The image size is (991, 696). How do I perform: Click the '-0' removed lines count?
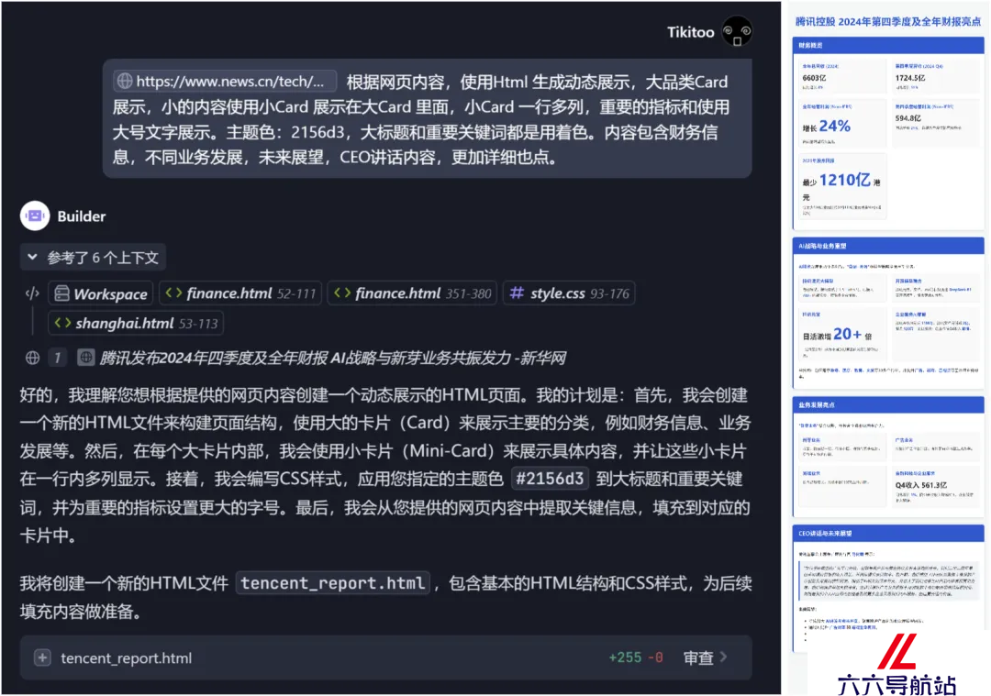[x=655, y=657]
